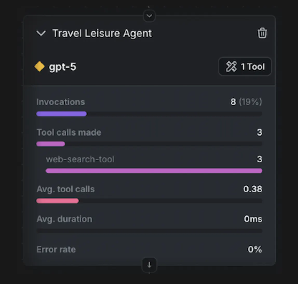Click the 0.38 average tool calls value
The width and height of the screenshot is (298, 284).
pos(253,189)
